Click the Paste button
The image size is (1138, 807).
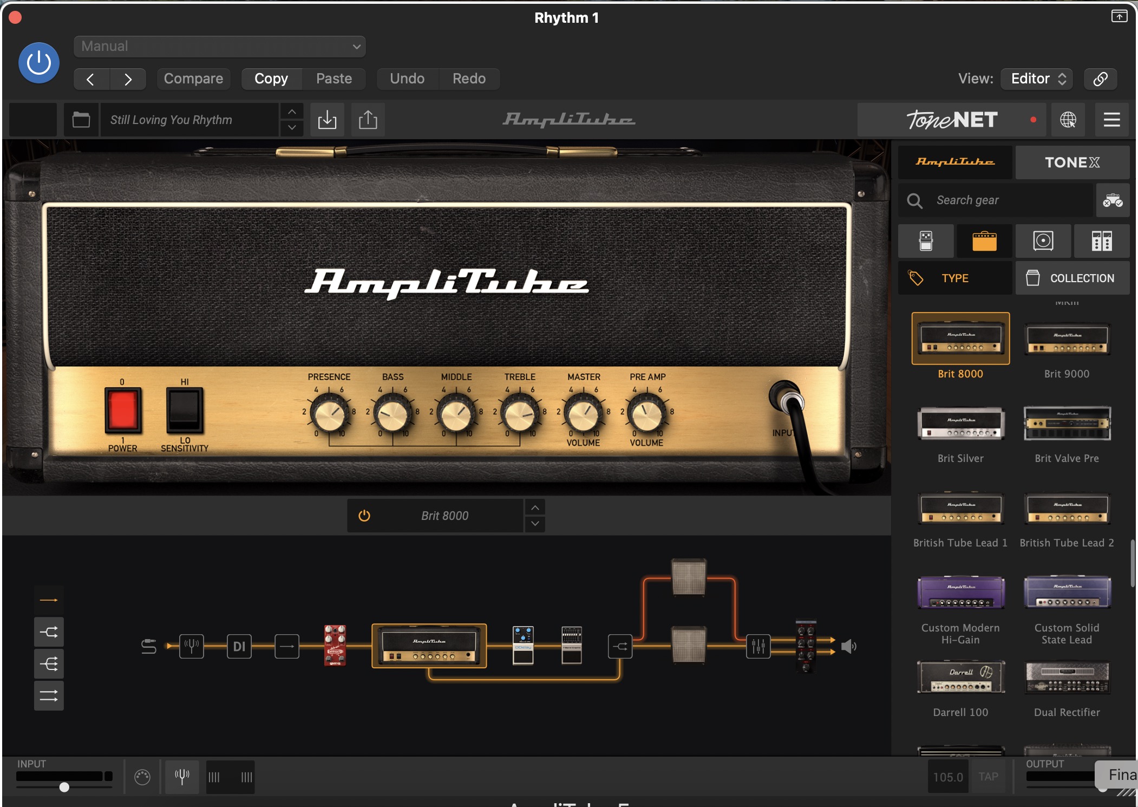[x=334, y=79]
